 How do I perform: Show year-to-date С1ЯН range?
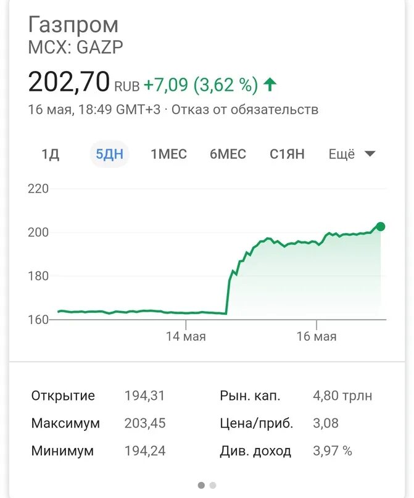[x=287, y=154]
